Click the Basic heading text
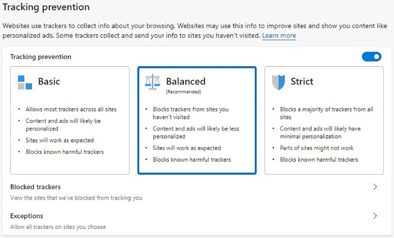 [x=49, y=82]
